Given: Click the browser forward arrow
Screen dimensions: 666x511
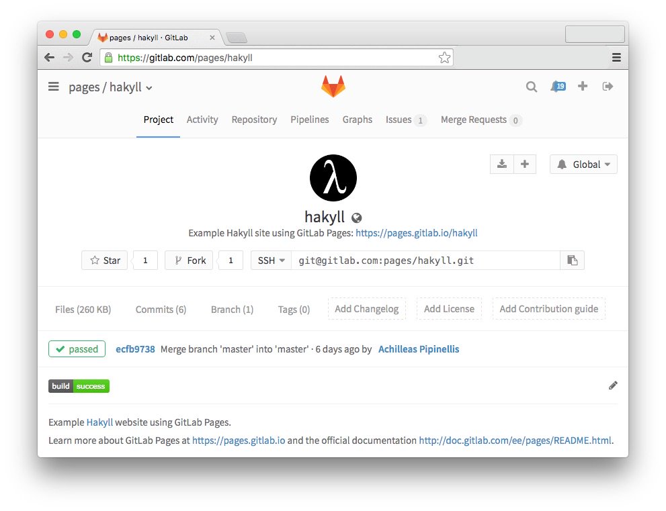Looking at the screenshot, I should (x=68, y=57).
